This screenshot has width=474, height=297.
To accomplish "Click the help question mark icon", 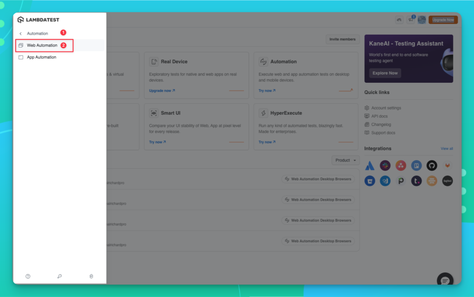I will point(28,276).
